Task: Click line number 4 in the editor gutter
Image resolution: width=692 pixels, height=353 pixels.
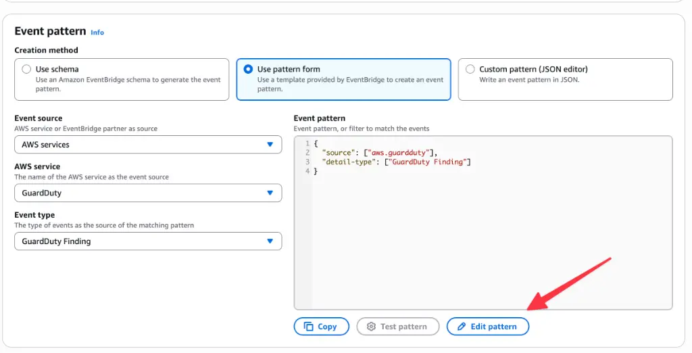Action: pos(307,171)
